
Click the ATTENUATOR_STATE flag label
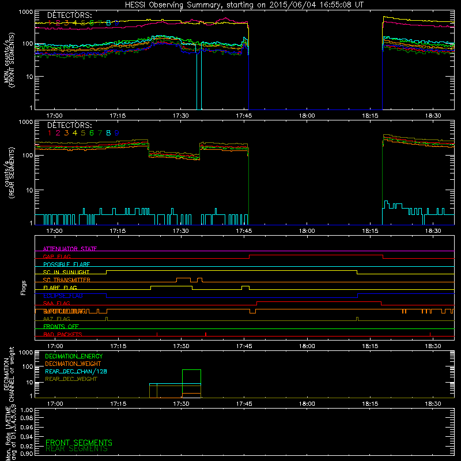pos(70,249)
